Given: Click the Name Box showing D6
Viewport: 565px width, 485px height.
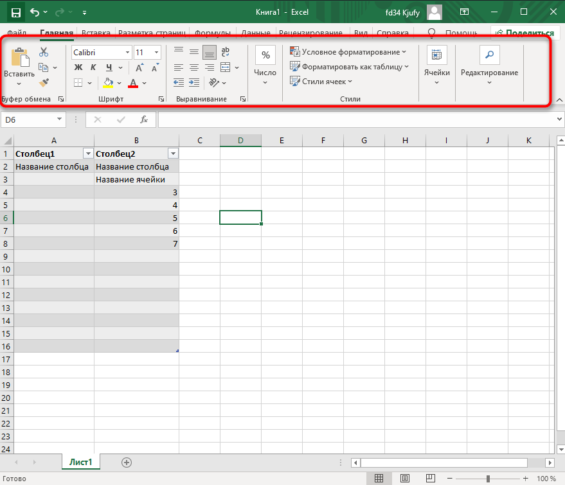Looking at the screenshot, I should [28, 119].
